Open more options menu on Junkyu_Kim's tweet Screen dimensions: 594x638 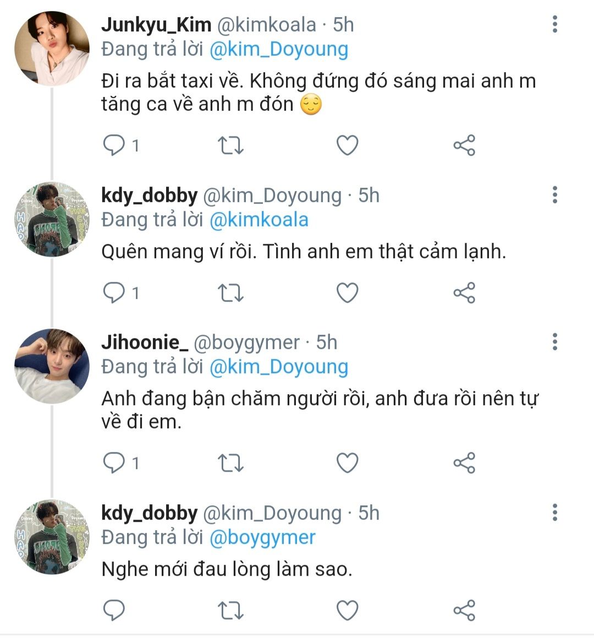coord(554,24)
